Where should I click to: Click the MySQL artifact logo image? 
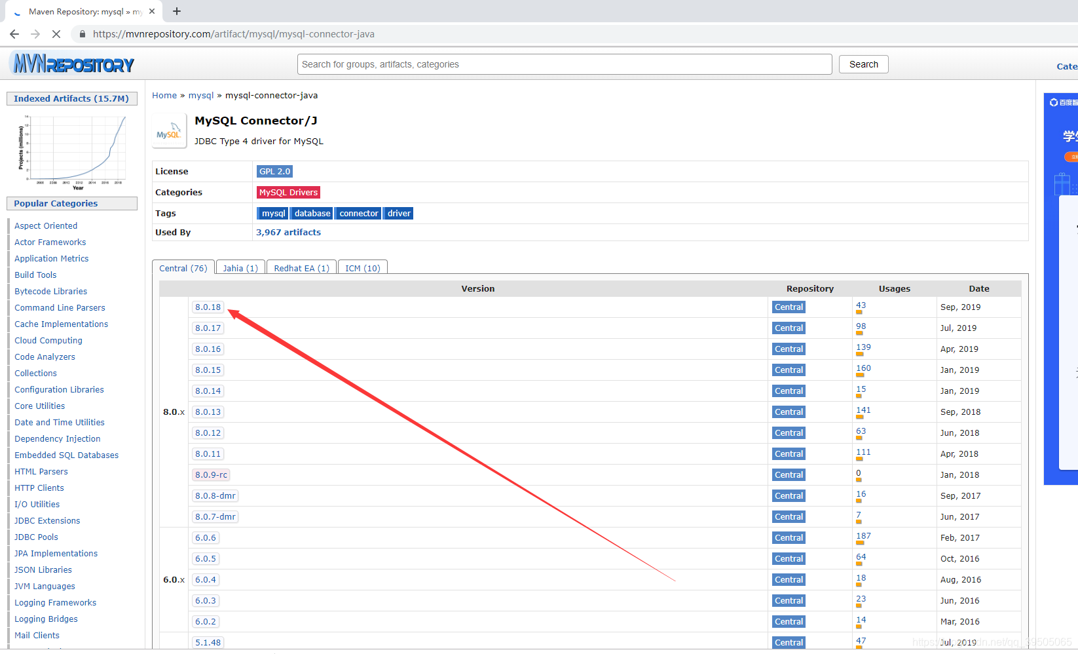pos(169,130)
